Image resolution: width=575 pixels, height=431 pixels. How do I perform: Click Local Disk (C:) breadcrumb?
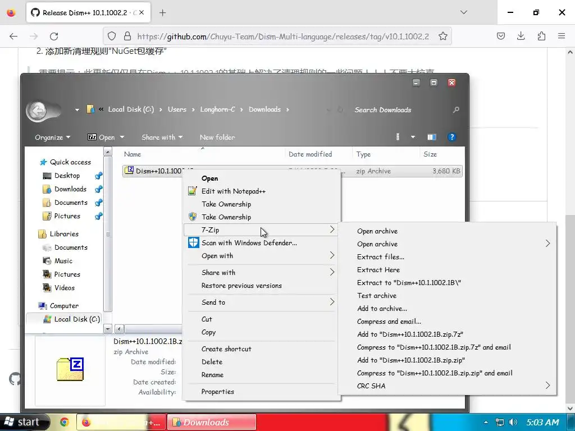coord(131,109)
